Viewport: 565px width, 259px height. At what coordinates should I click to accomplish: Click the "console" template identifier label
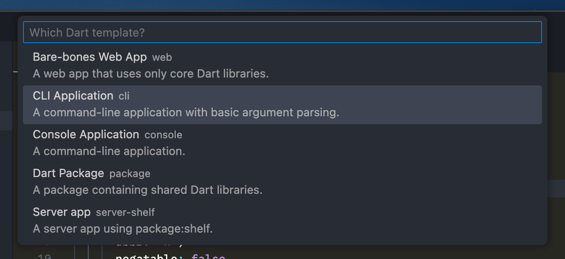click(163, 135)
